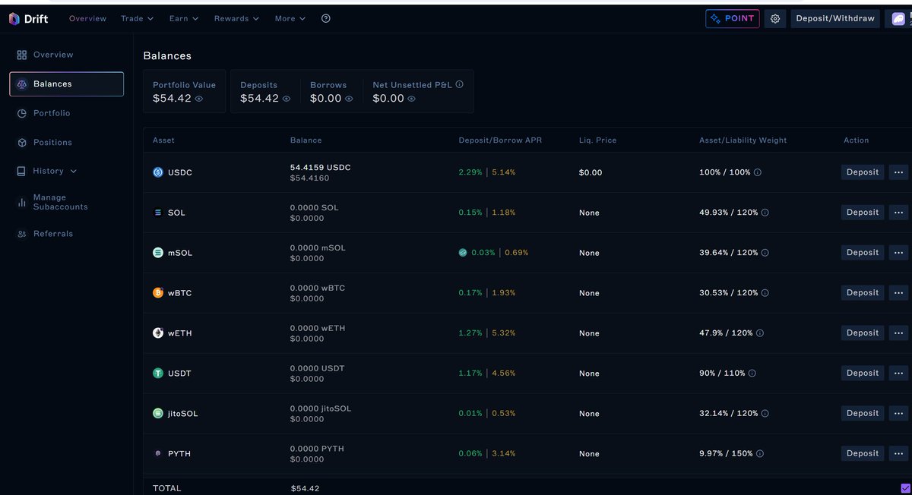The width and height of the screenshot is (912, 495).
Task: Open Referrals in the sidebar
Action: pyautogui.click(x=53, y=234)
